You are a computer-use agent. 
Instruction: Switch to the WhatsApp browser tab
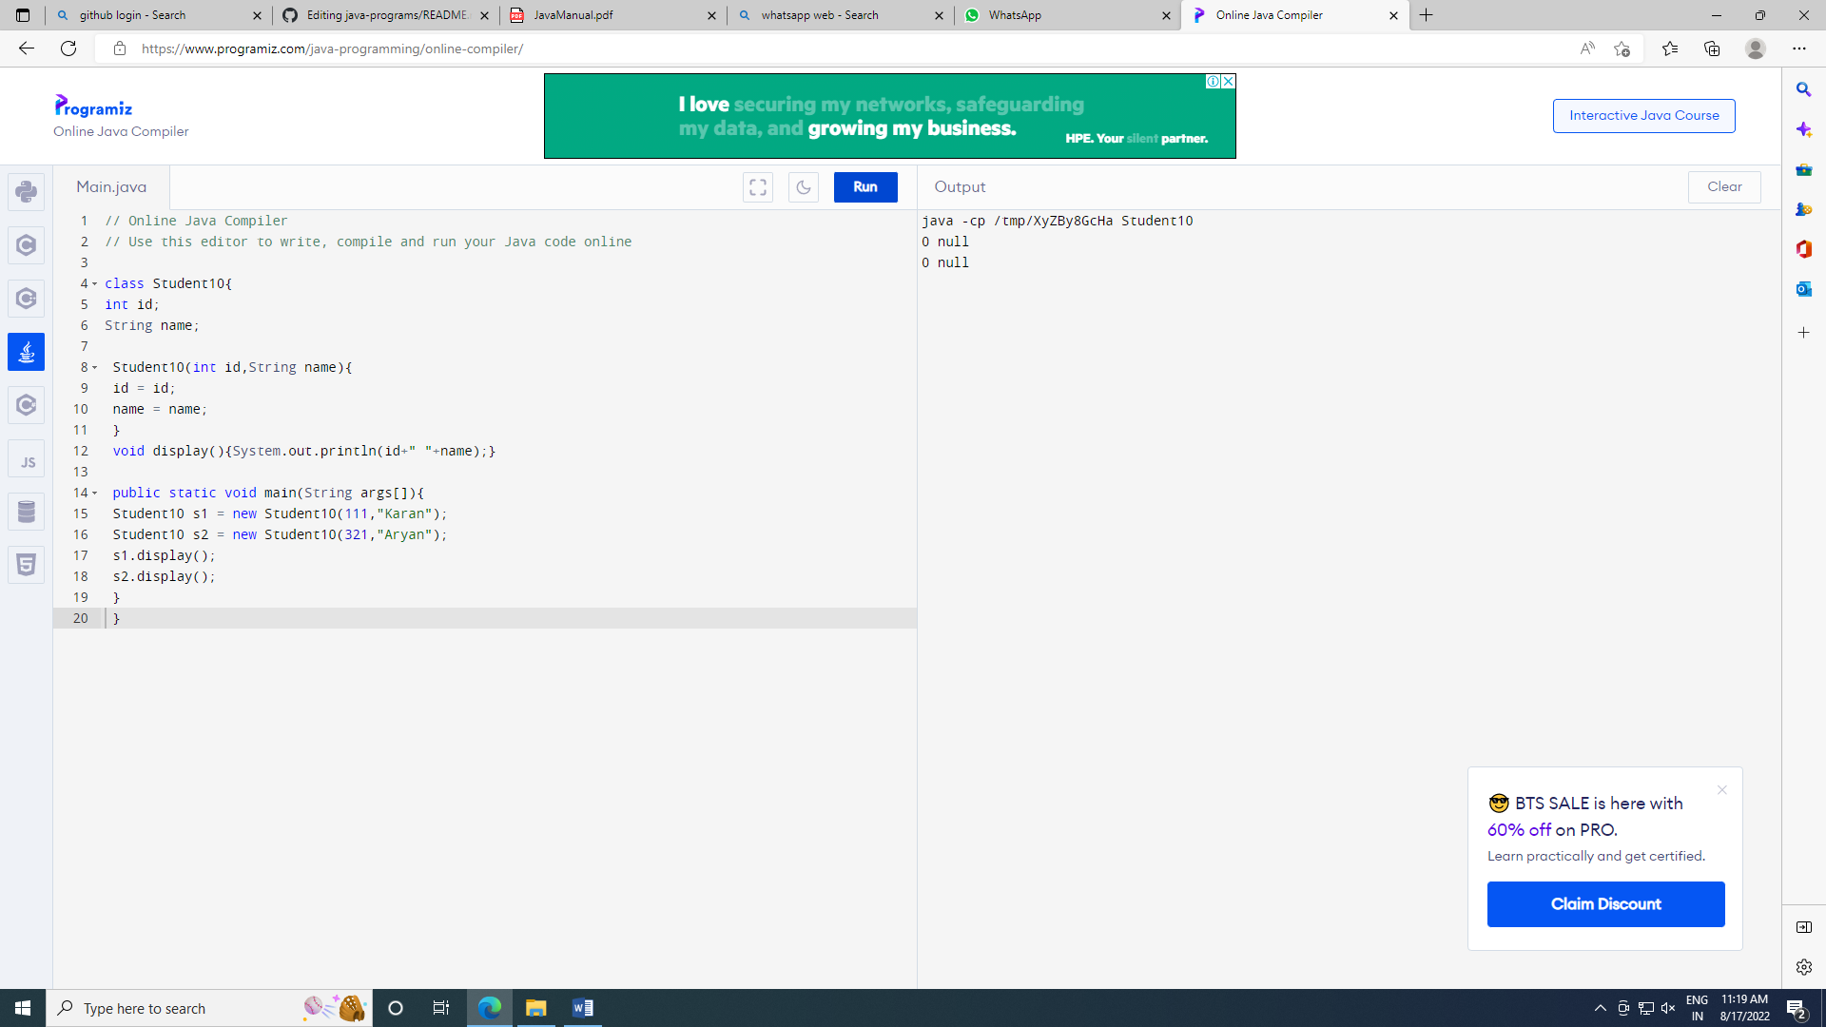(x=1067, y=15)
